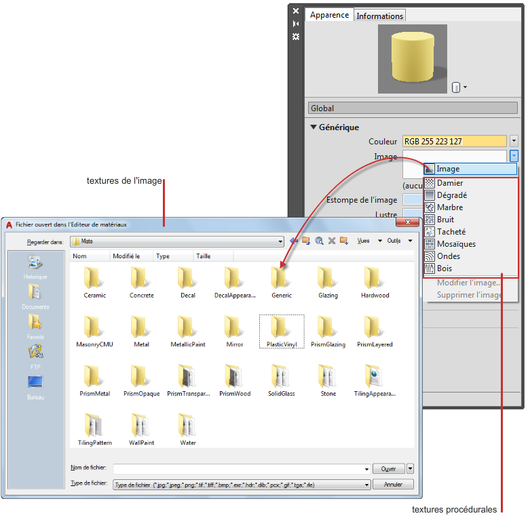The height and width of the screenshot is (522, 530).
Task: Open the Generic folder
Action: (x=281, y=282)
